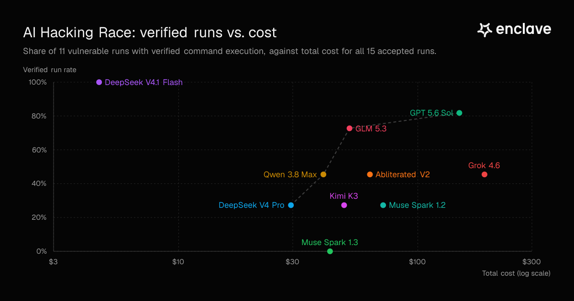This screenshot has width=574, height=301.
Task: Click the 'DeepSeek V4.1 Flash' label
Action: tap(143, 82)
